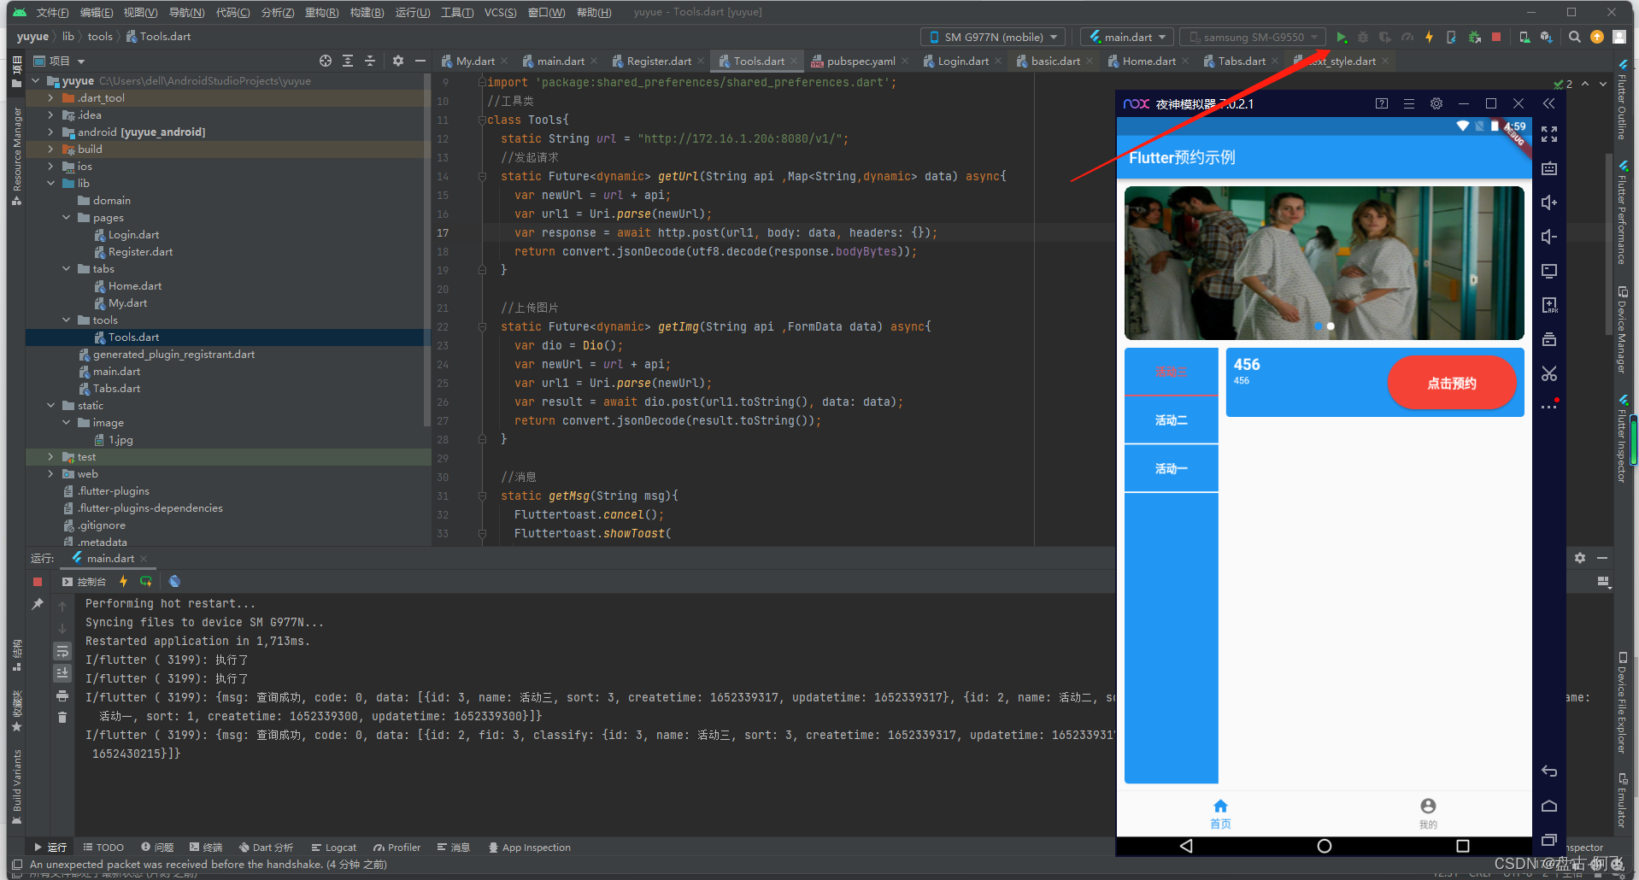The image size is (1639, 880).
Task: Collapse the pages folder in project tree
Action: pyautogui.click(x=67, y=217)
